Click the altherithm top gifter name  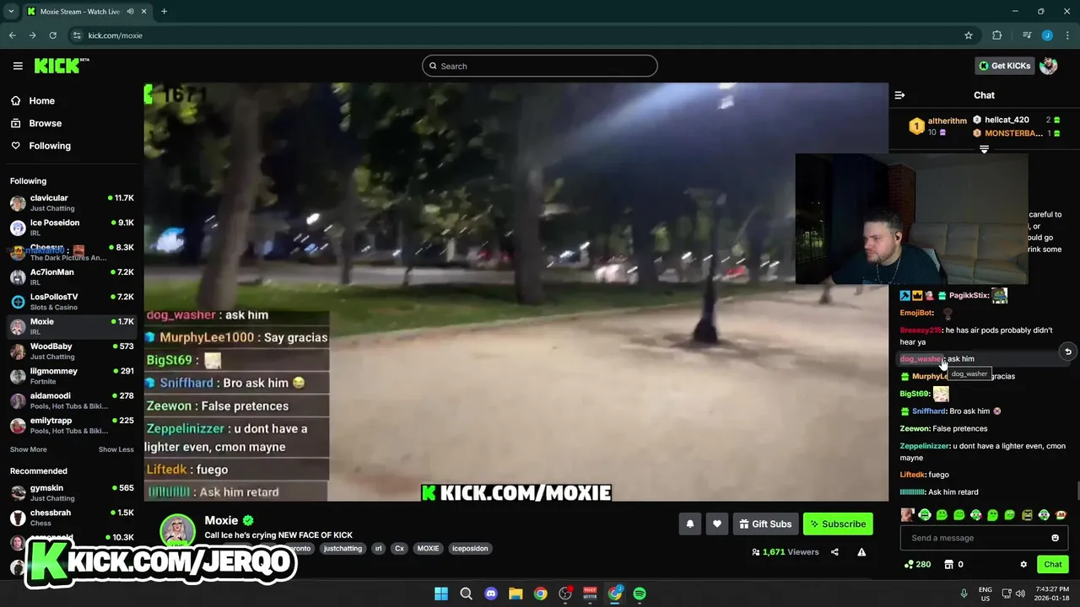947,121
